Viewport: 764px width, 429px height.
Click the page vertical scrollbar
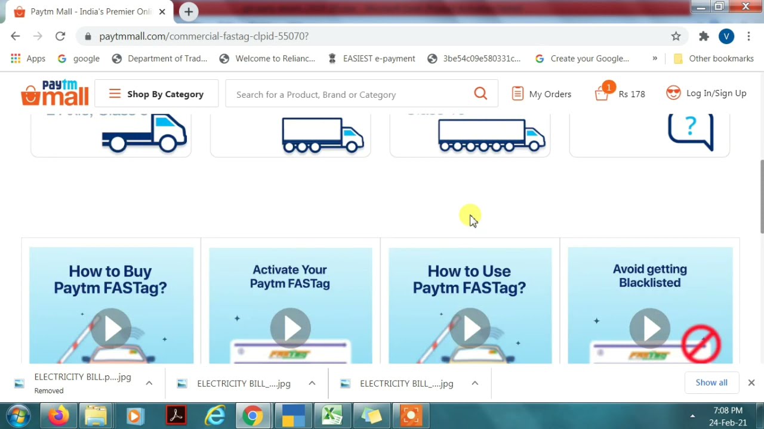click(761, 197)
